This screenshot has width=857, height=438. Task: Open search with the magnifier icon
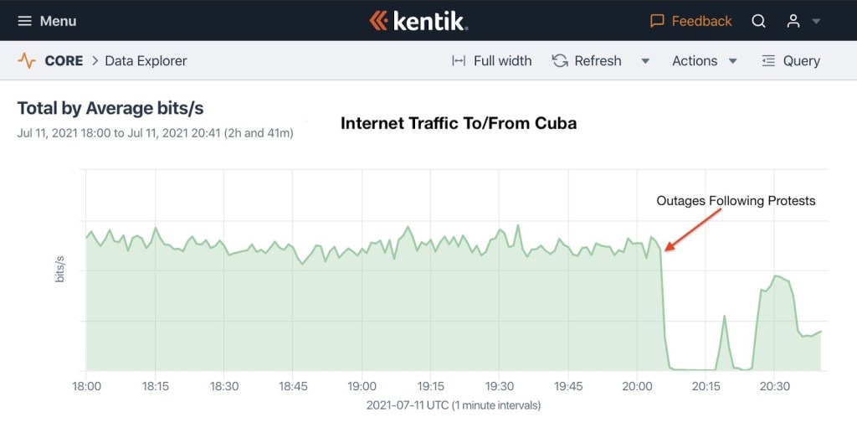coord(758,21)
